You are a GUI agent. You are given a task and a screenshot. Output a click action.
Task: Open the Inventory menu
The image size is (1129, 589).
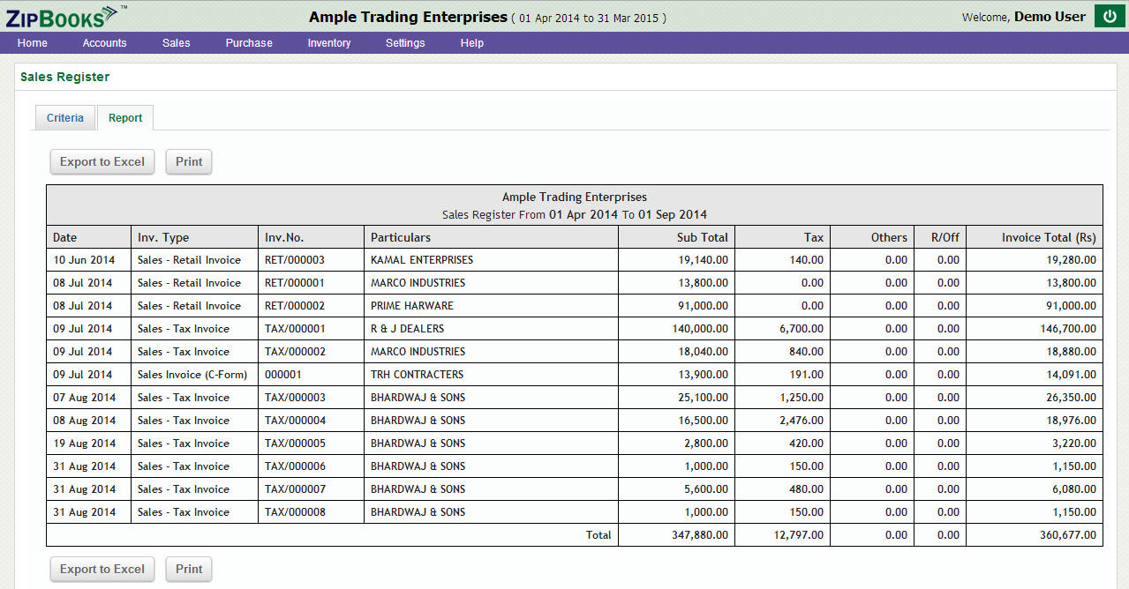pyautogui.click(x=328, y=43)
